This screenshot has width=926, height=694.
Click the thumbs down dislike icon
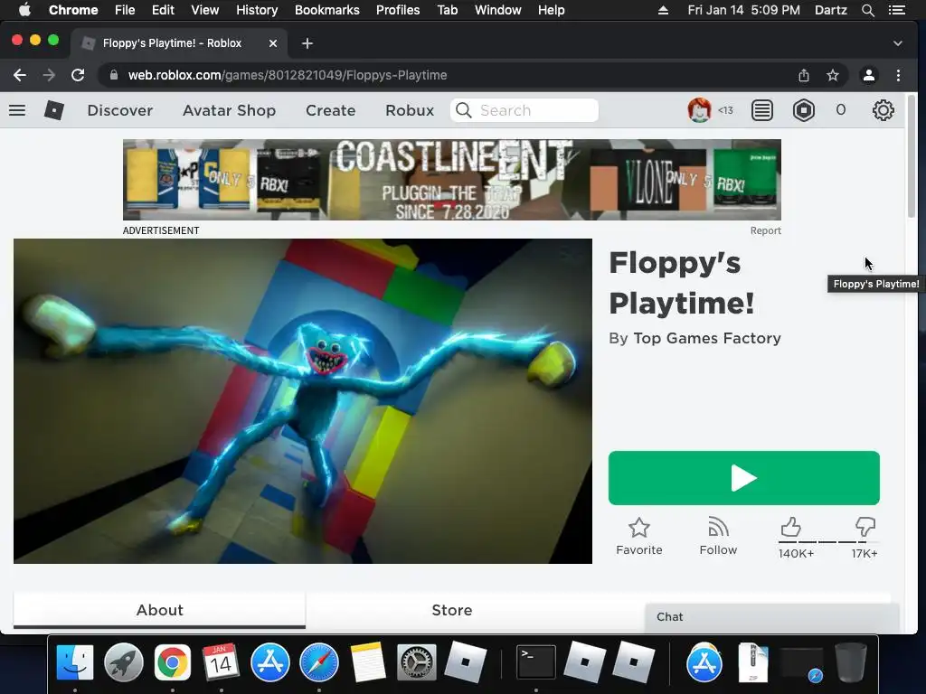coord(865,527)
